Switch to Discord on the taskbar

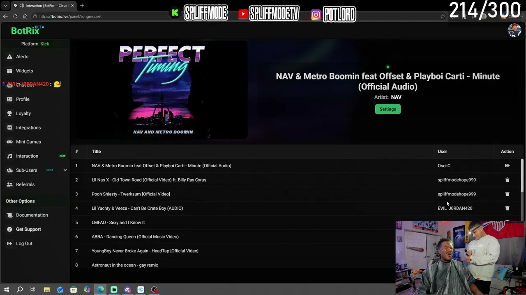[x=127, y=290]
